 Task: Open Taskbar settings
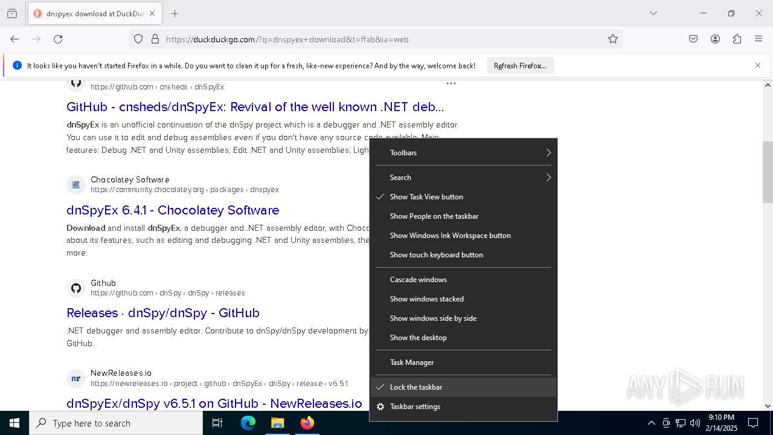[x=463, y=407]
